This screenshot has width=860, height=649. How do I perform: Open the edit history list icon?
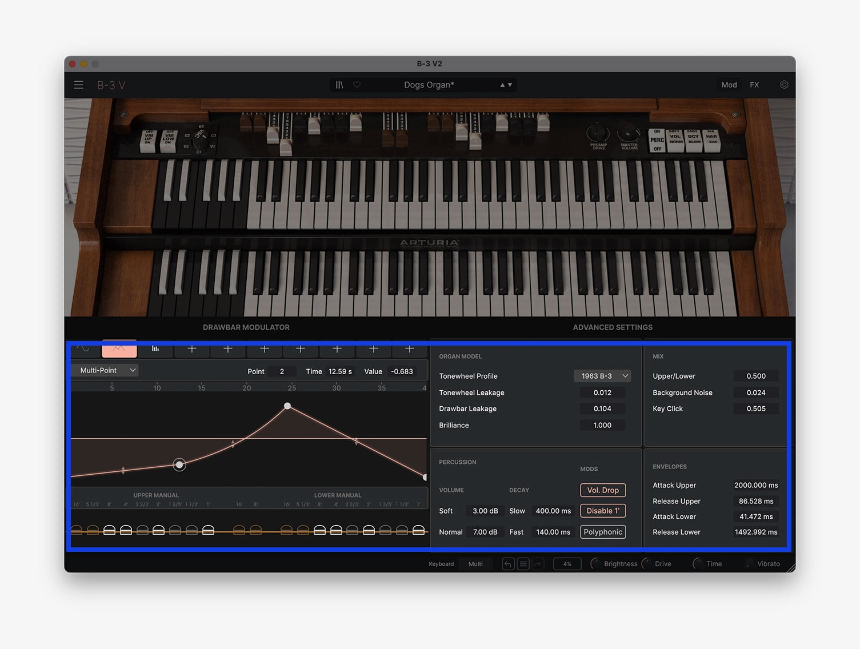pos(523,564)
